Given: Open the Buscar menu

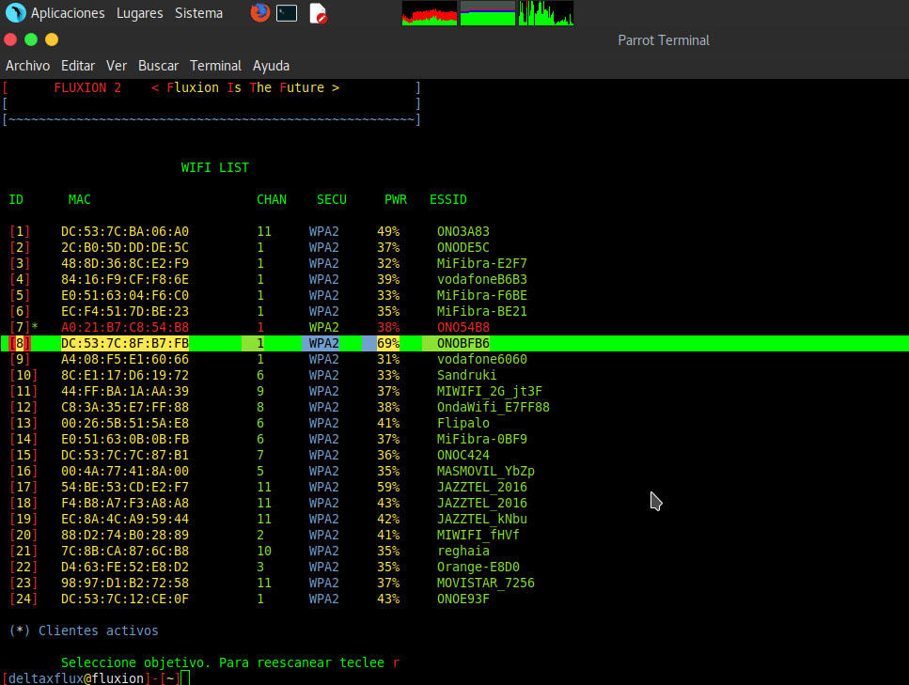Looking at the screenshot, I should (x=158, y=66).
